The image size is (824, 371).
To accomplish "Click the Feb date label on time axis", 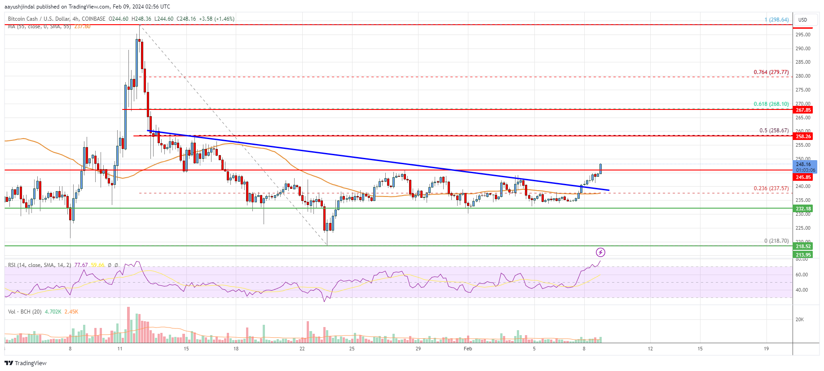I will pos(468,349).
